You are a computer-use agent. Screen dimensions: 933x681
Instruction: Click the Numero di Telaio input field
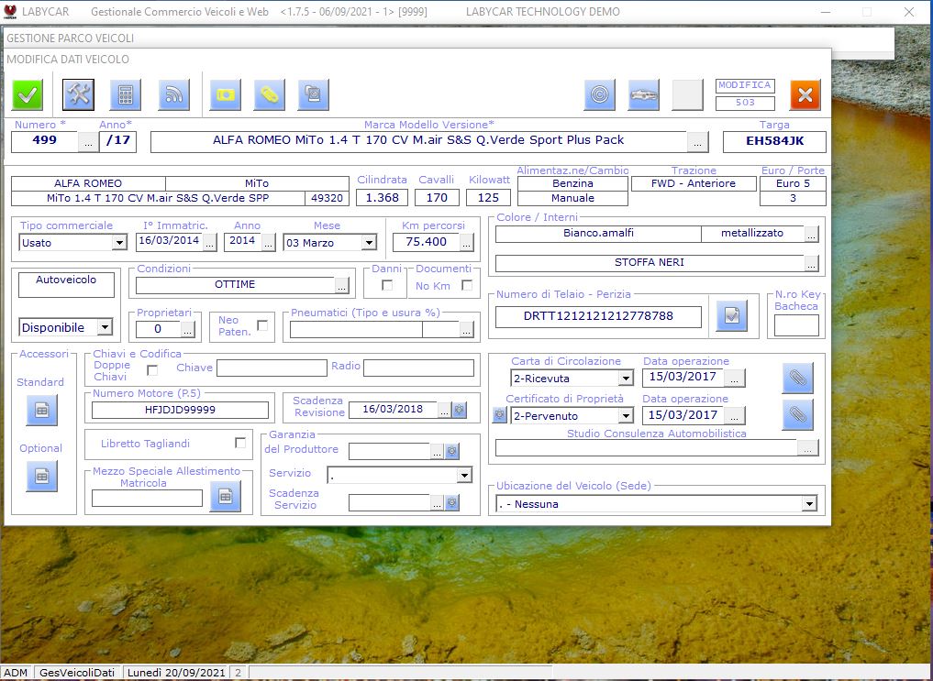(598, 317)
